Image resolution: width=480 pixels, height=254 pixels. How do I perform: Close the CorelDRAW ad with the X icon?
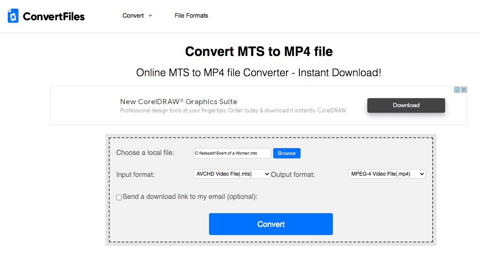pos(464,90)
